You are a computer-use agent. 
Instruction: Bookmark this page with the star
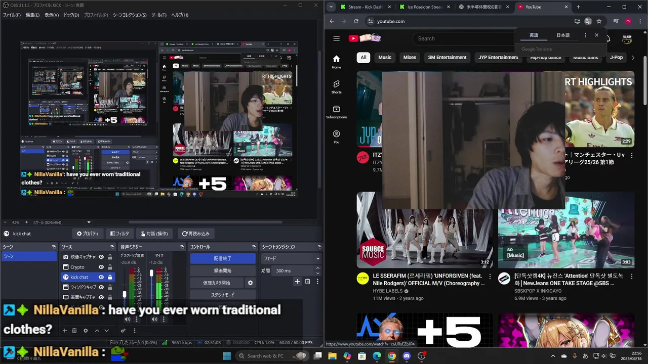[x=599, y=21]
